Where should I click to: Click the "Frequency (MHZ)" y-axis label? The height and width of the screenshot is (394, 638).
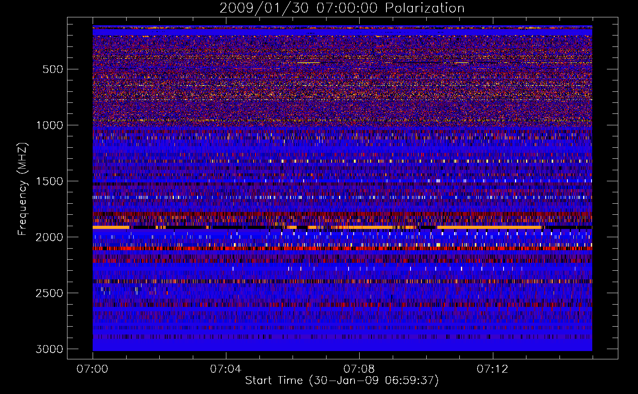(22, 189)
